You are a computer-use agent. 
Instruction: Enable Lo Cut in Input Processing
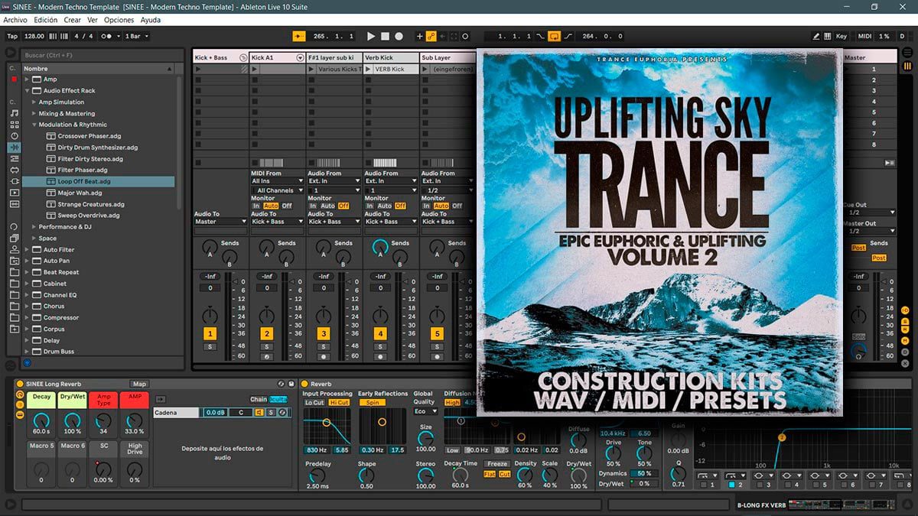click(314, 402)
